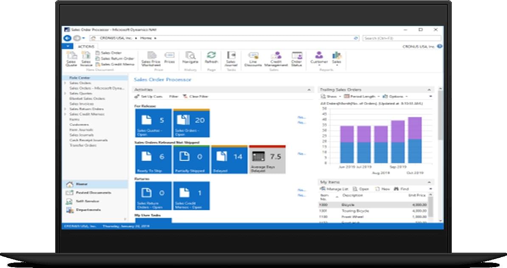Click the Sales Invoice ribbon icon
This screenshot has width=507, height=268.
pyautogui.click(x=86, y=59)
